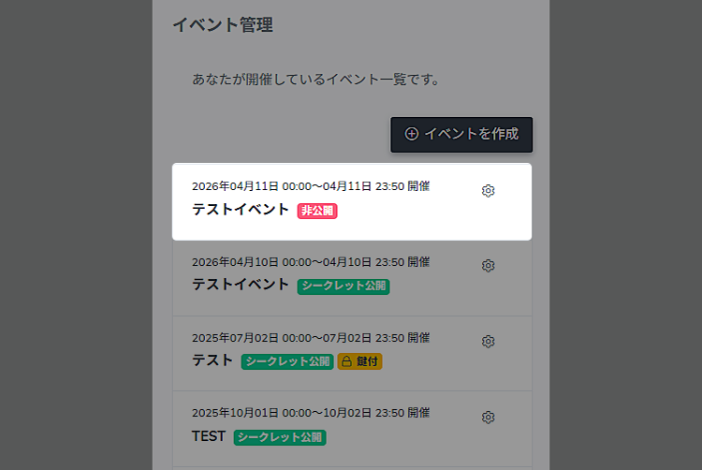Image resolution: width=702 pixels, height=470 pixels.
Task: Open settings gear for the 04月11日 テストイベント
Action: click(488, 191)
